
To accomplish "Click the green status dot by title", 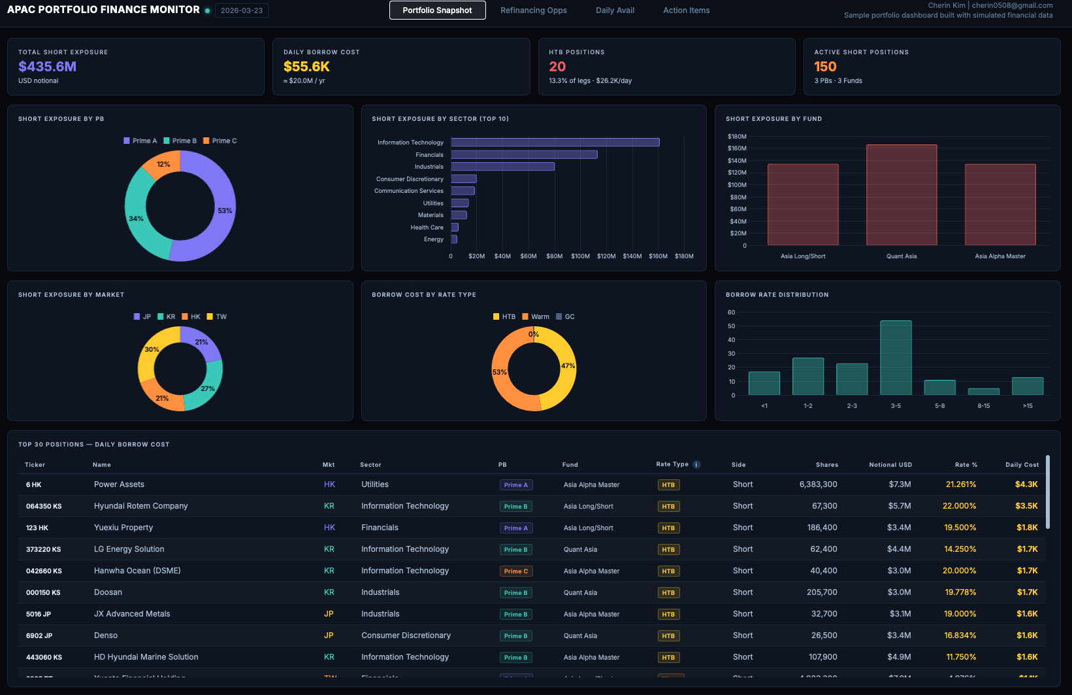I will pyautogui.click(x=207, y=10).
